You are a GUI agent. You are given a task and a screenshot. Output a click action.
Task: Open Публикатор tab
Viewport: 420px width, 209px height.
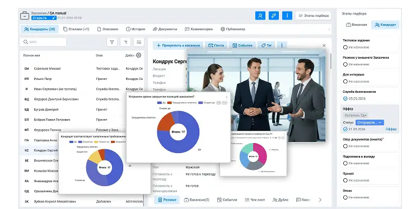[x=233, y=29]
